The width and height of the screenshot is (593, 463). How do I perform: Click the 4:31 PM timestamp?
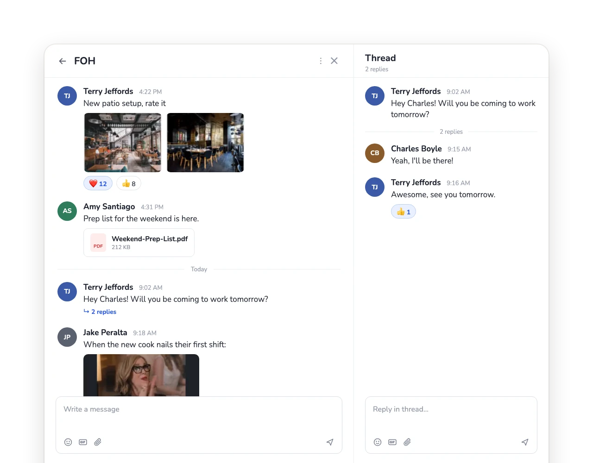[152, 207]
